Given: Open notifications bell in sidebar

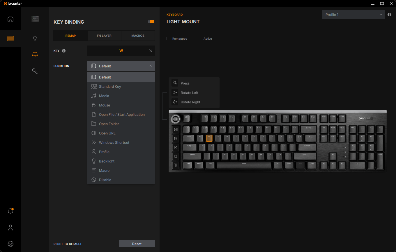Looking at the screenshot, I should pos(10,211).
